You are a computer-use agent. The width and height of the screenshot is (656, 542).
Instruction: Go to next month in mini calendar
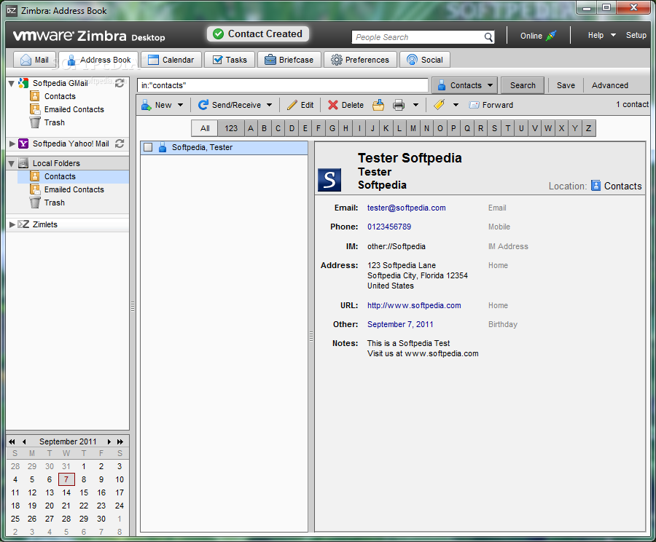(x=109, y=441)
